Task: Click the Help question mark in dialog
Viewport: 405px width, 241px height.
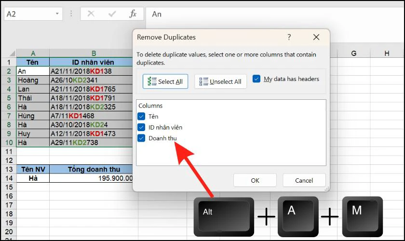Action: click(289, 37)
